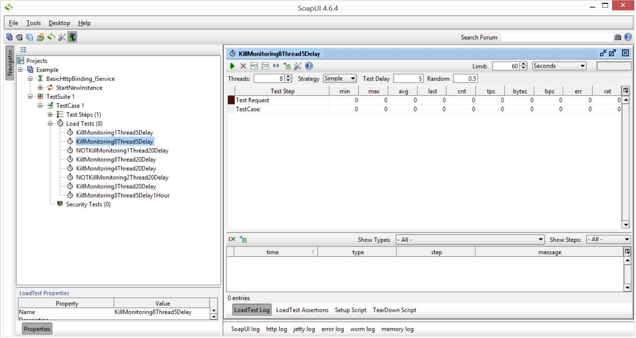Viewport: 636px width, 338px height.
Task: Cancel the running load test
Action: click(x=243, y=66)
